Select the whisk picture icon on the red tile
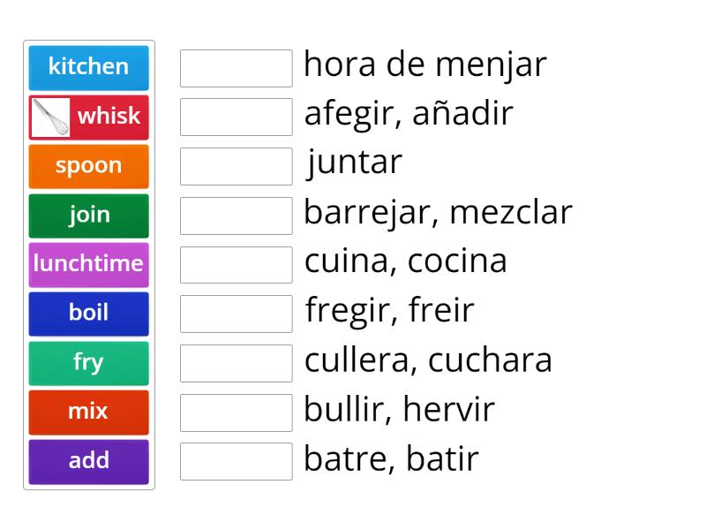This screenshot has width=706, height=530. coord(51,117)
